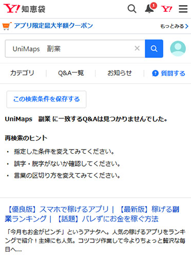Screen dimensions: 191x257
Task: Select hint 誤字・脱字がないか確認してください
Action: coord(67,163)
